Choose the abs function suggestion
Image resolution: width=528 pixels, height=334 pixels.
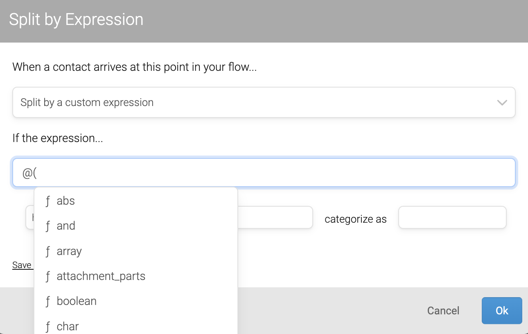66,201
